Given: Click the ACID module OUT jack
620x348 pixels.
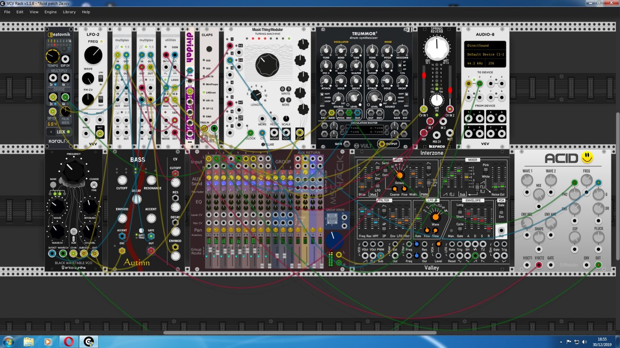Looking at the screenshot, I should click(x=598, y=265).
